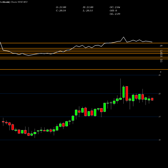Screen dimensions: 168x168
Task: Click the "5" axis label below the orange lines
Action: tap(161, 72)
